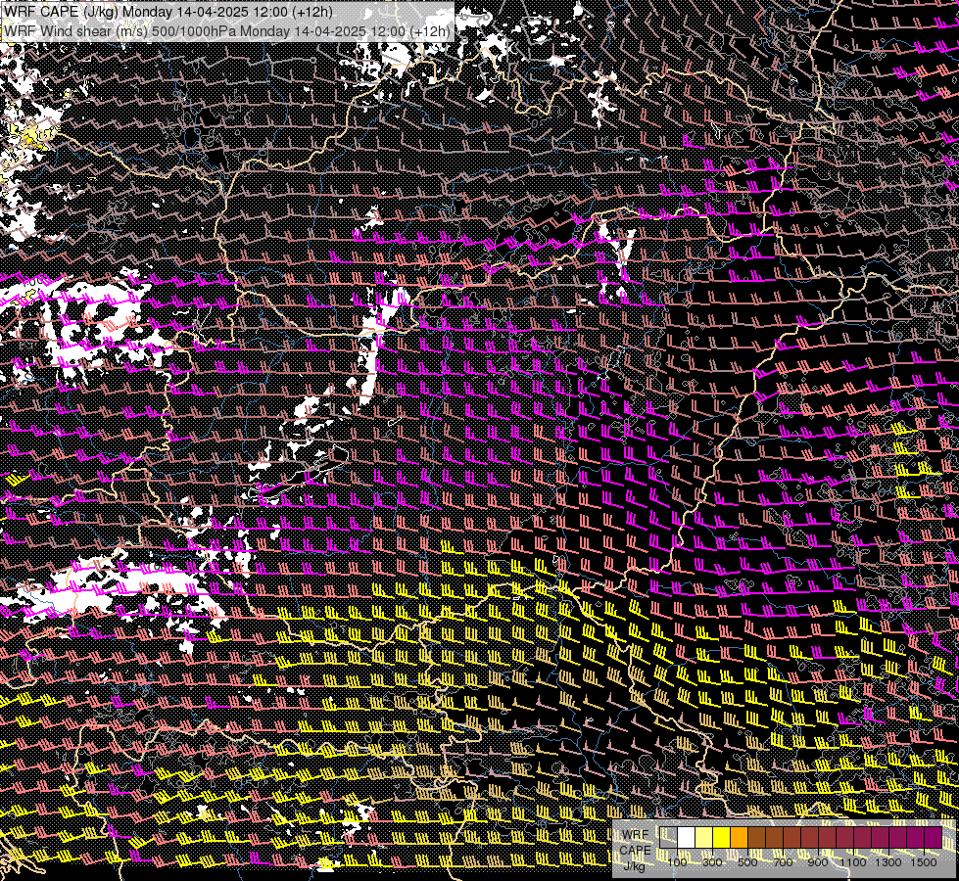Click the 1300 legend value label
Viewport: 959px width, 881px height.
coord(888,862)
